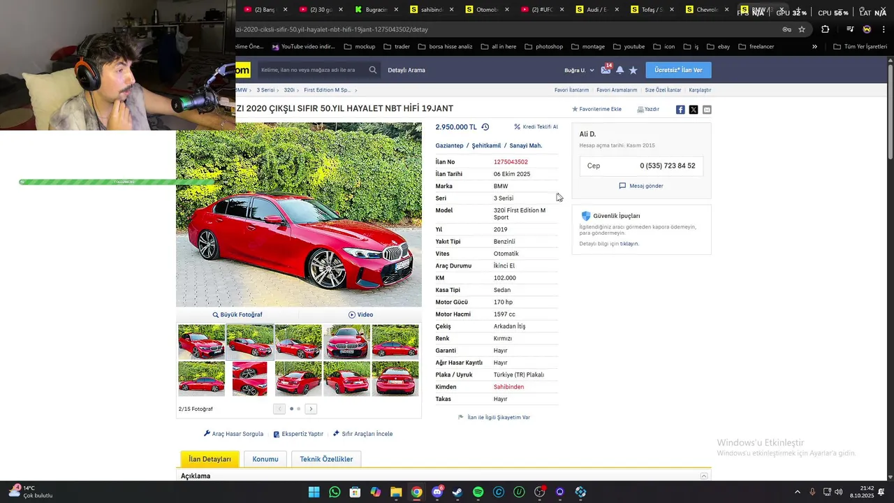Screen dimensions: 894x503
Task: Select first car thumbnail in gallery
Action: (x=201, y=342)
